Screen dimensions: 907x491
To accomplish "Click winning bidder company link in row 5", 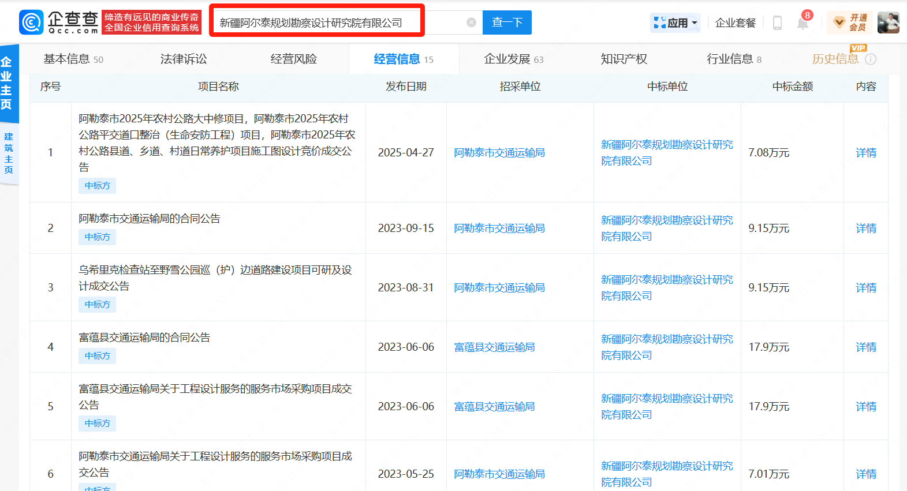I will (x=667, y=406).
